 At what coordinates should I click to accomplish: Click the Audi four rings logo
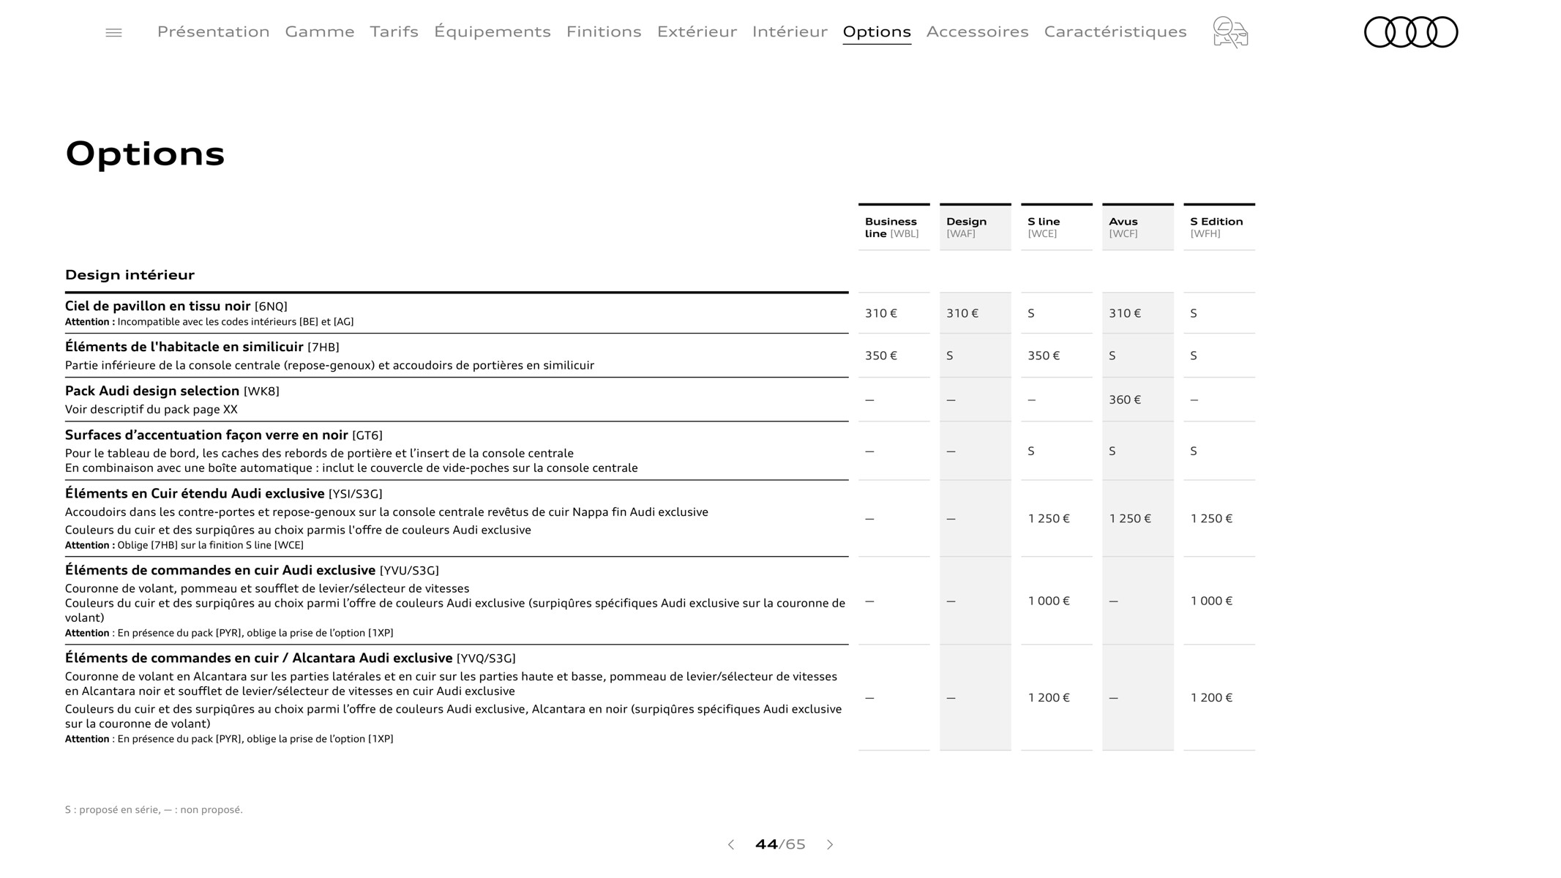tap(1411, 32)
